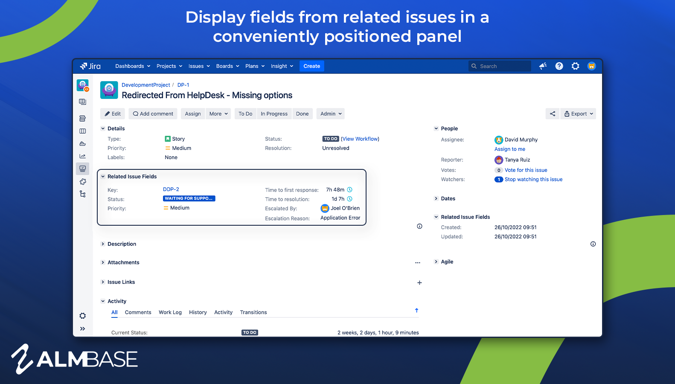Click the project avatar in sidebar

pos(83,85)
